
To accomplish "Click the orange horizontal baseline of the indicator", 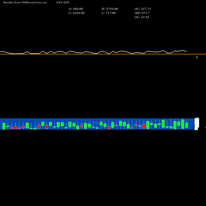I will click(103, 54).
